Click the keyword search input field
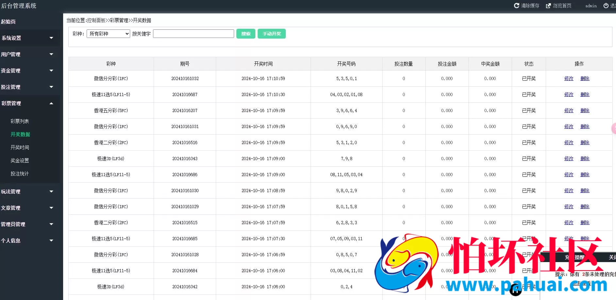The image size is (616, 300). click(x=193, y=34)
